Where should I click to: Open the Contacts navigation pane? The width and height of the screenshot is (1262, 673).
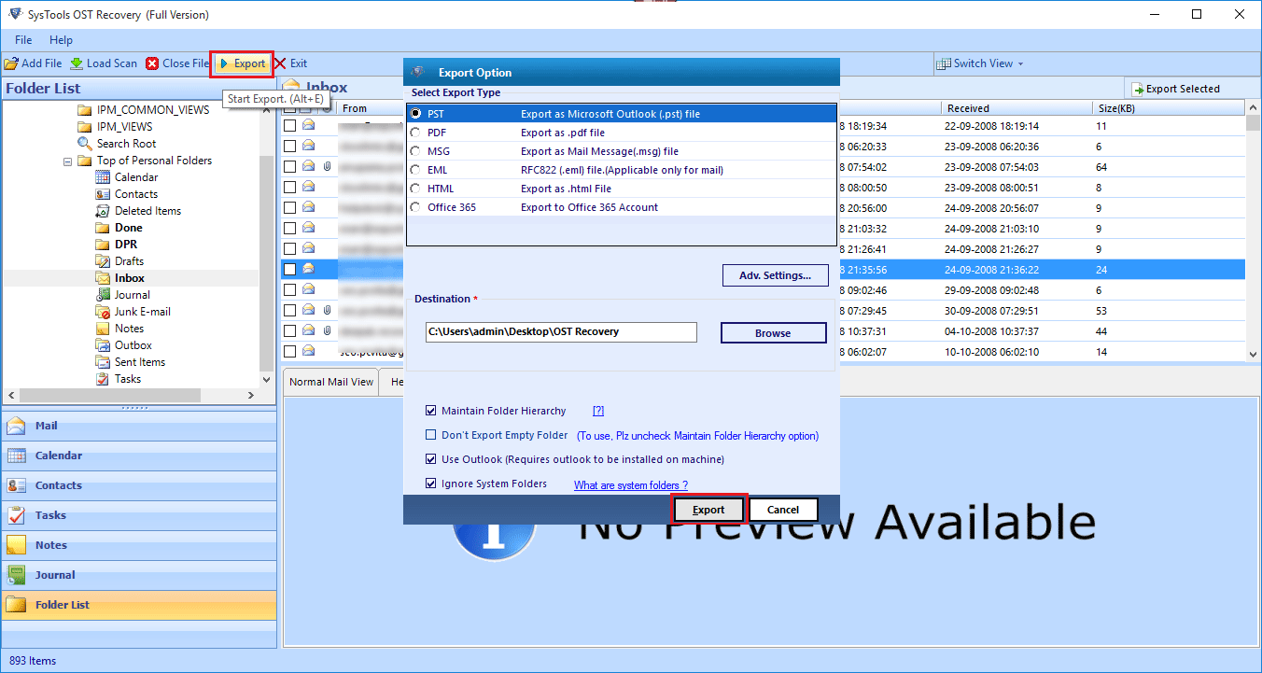point(139,485)
